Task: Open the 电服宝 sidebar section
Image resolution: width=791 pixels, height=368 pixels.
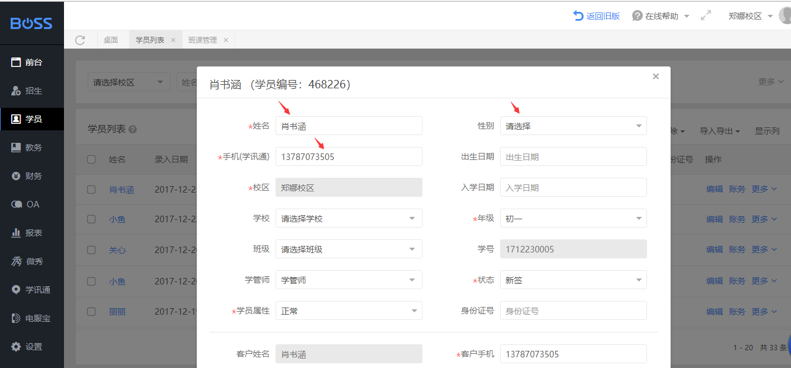Action: (32, 318)
